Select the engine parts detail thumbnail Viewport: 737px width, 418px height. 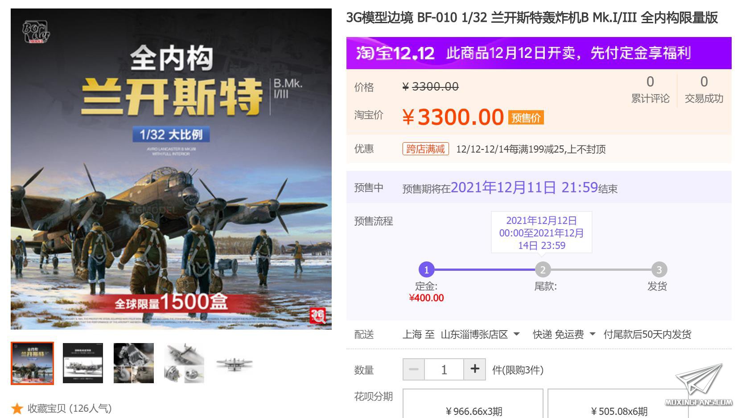click(134, 363)
